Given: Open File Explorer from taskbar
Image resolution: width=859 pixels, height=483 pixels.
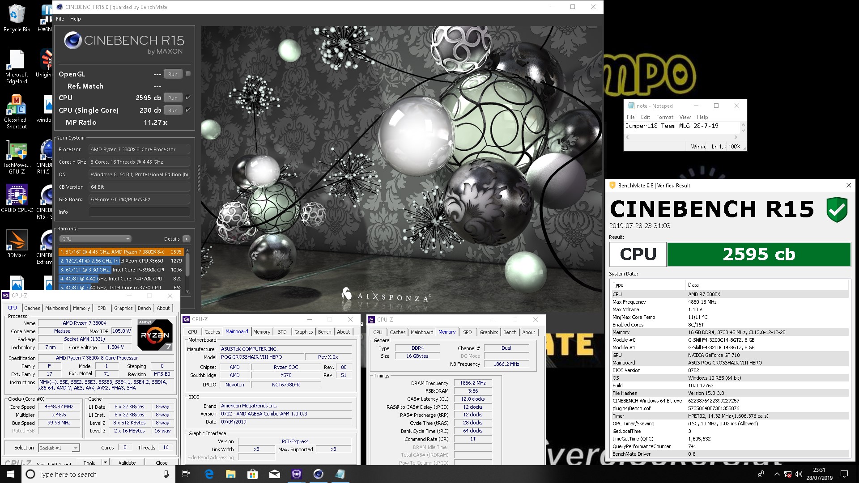Looking at the screenshot, I should 230,474.
